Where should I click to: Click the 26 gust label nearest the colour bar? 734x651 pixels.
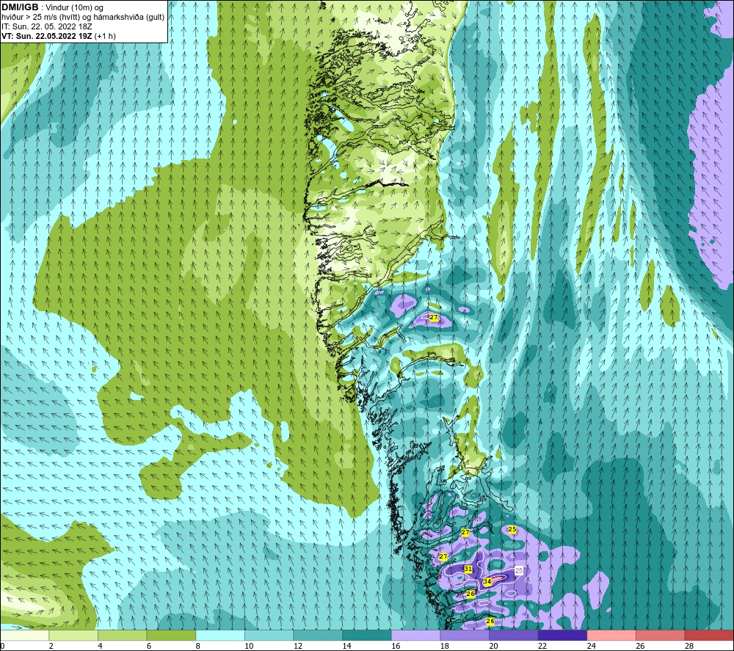click(490, 621)
